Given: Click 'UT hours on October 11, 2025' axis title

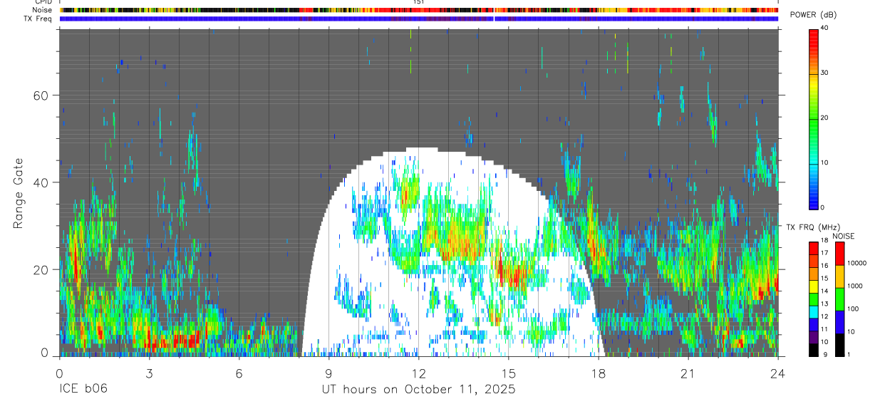Looking at the screenshot, I should 418,390.
